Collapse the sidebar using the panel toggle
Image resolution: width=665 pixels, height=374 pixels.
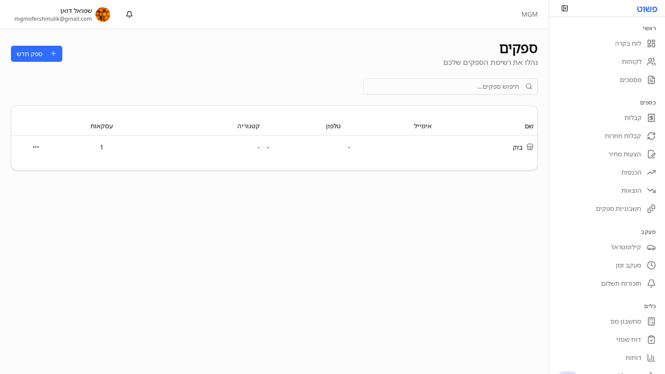coord(565,8)
